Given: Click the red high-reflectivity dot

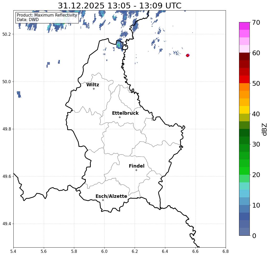Looking at the screenshot, I should coord(188,56).
